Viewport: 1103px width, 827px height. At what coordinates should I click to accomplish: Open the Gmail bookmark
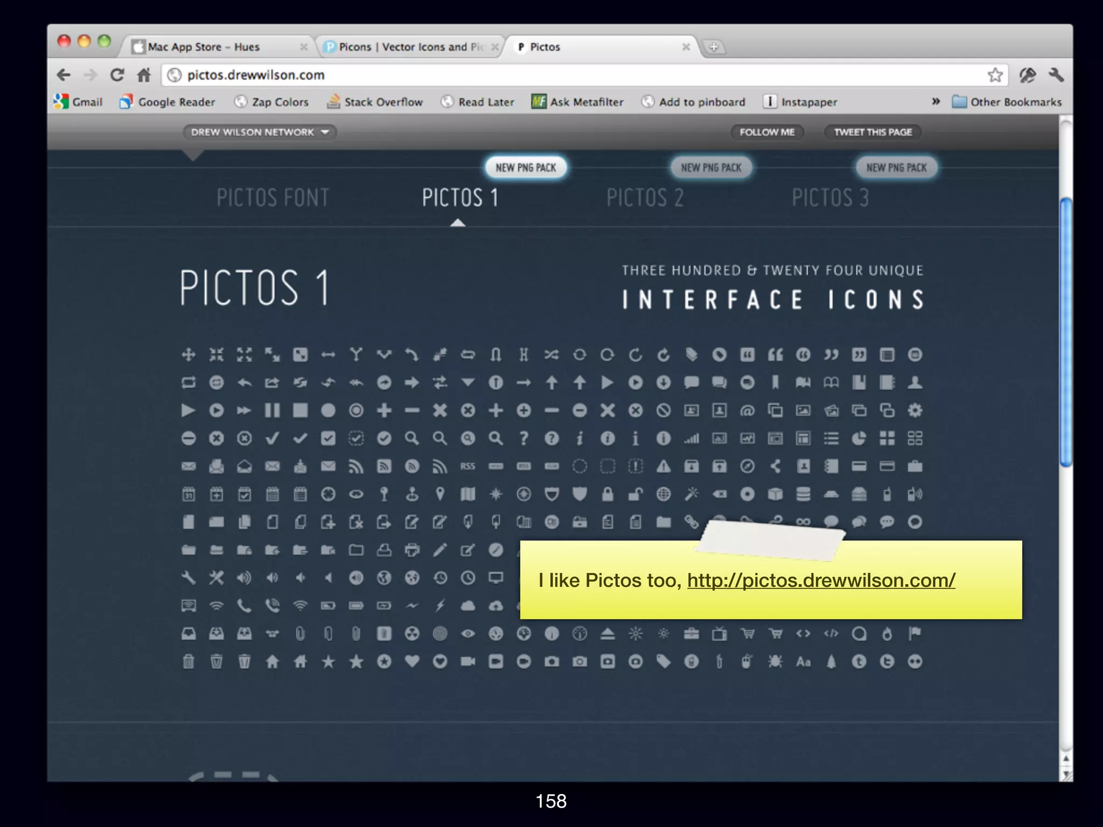coord(79,102)
